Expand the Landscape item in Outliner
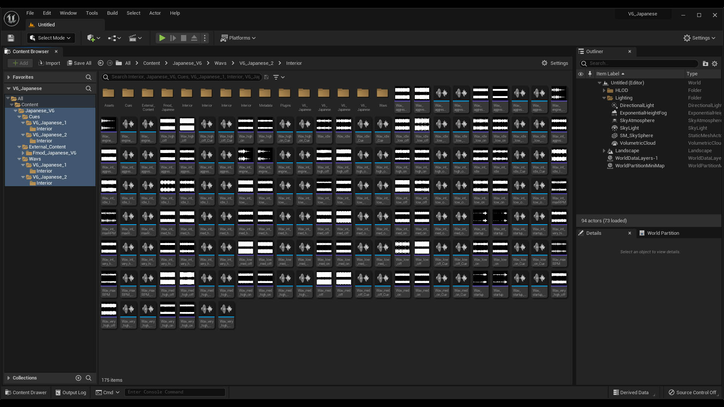This screenshot has height=407, width=724. (604, 151)
